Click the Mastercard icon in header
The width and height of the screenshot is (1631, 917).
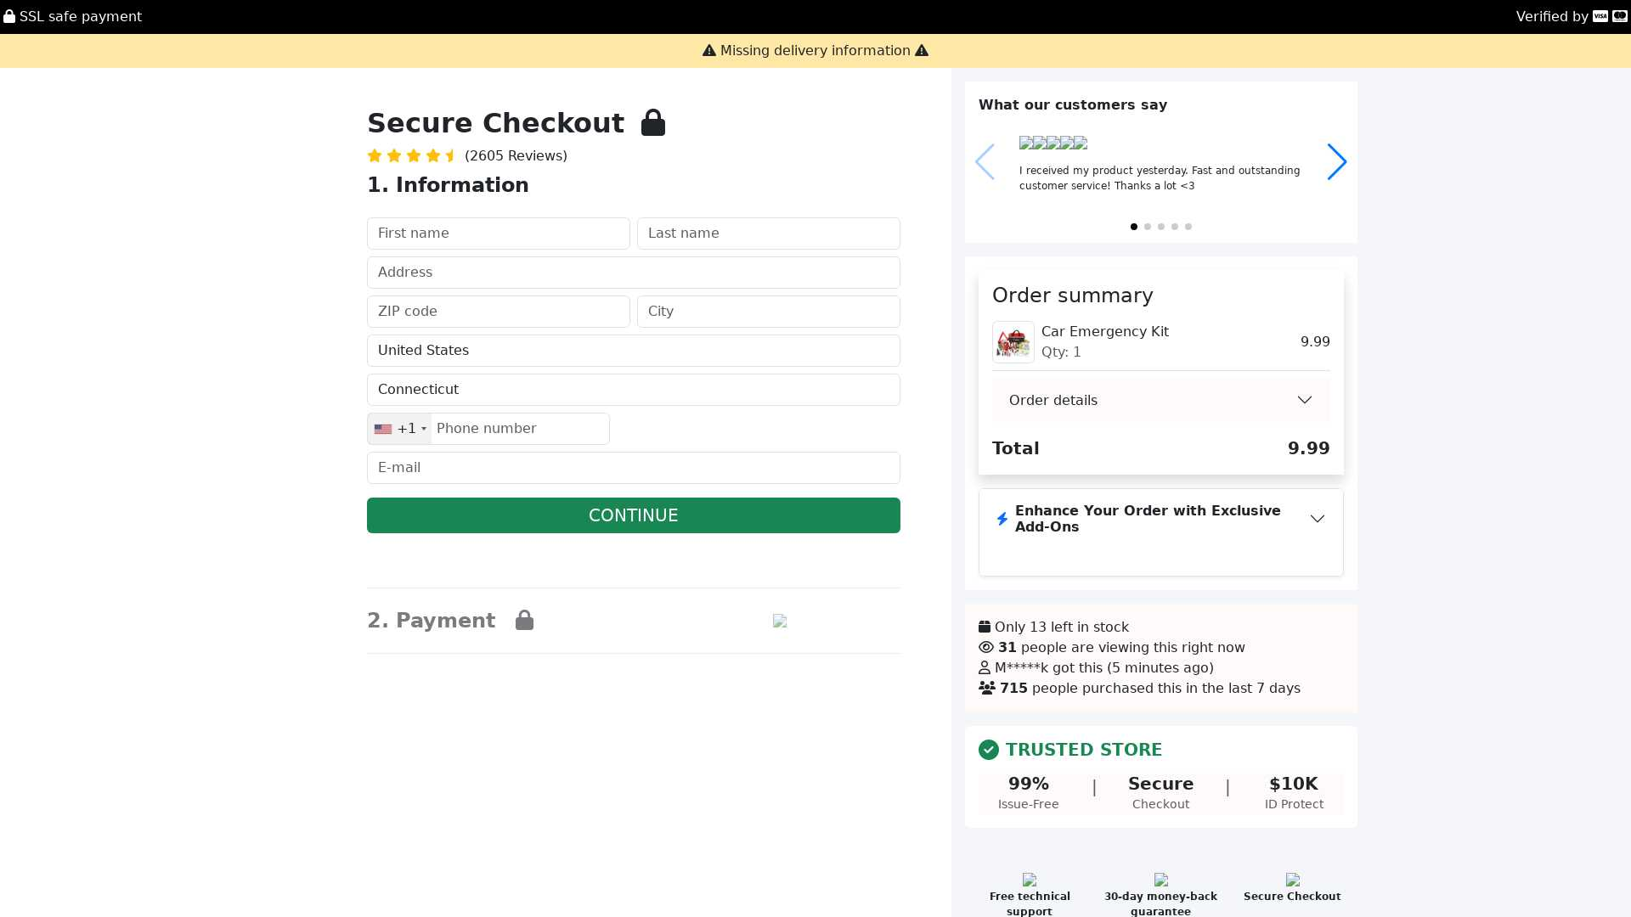(x=1620, y=16)
